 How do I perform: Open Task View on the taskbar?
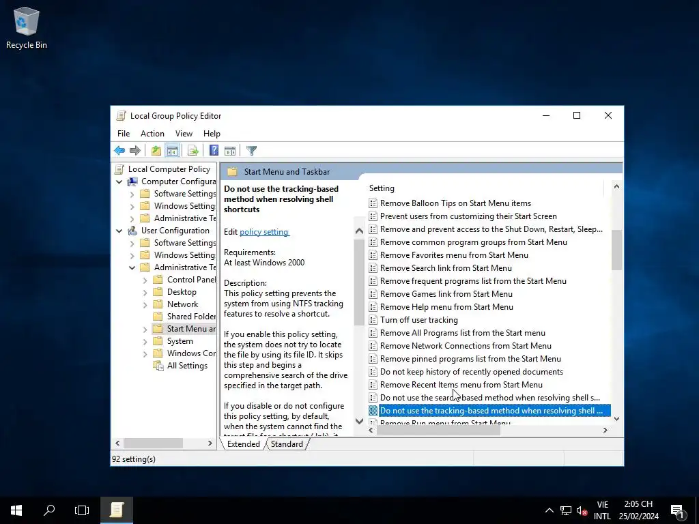pos(82,510)
